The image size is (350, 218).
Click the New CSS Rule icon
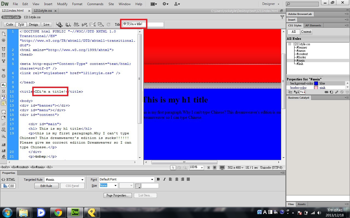331,92
